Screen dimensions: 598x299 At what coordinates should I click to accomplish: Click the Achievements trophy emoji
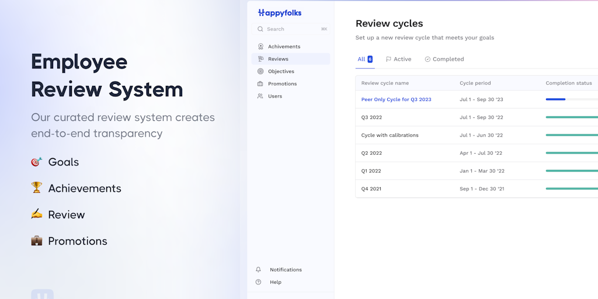[37, 187]
